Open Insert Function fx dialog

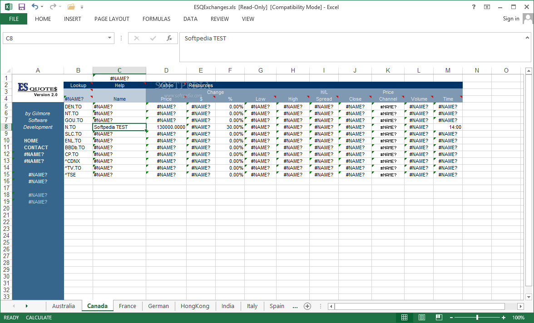169,38
